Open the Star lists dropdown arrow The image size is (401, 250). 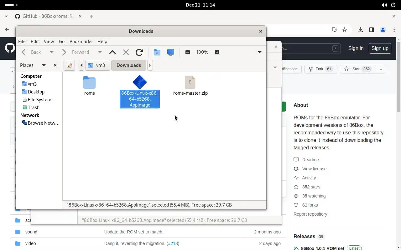click(381, 69)
